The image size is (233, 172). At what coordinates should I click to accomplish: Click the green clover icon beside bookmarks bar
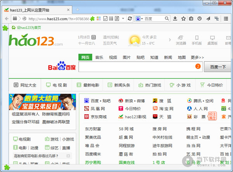tap(5, 28)
